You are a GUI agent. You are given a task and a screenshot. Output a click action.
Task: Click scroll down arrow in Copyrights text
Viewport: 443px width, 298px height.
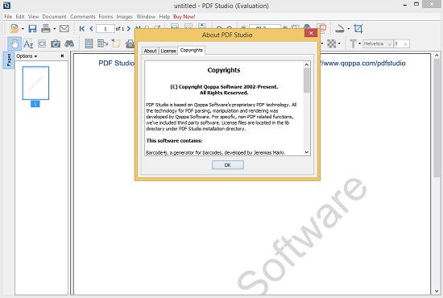point(307,152)
